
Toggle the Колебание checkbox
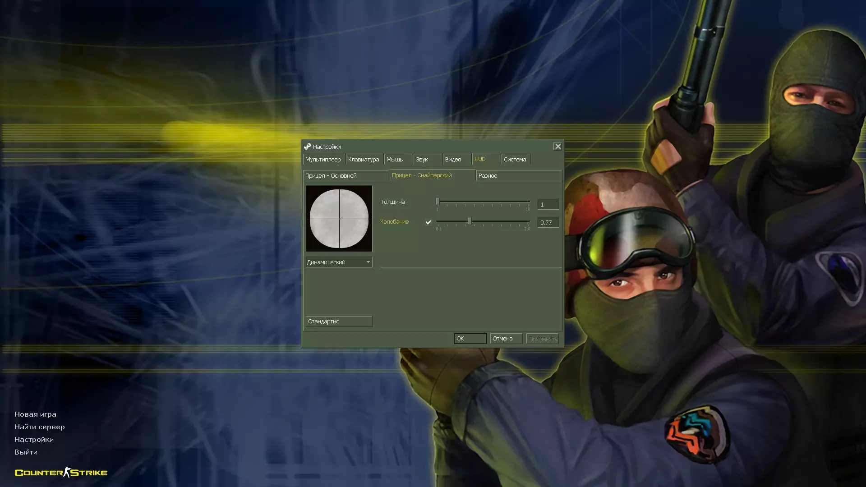pos(428,222)
